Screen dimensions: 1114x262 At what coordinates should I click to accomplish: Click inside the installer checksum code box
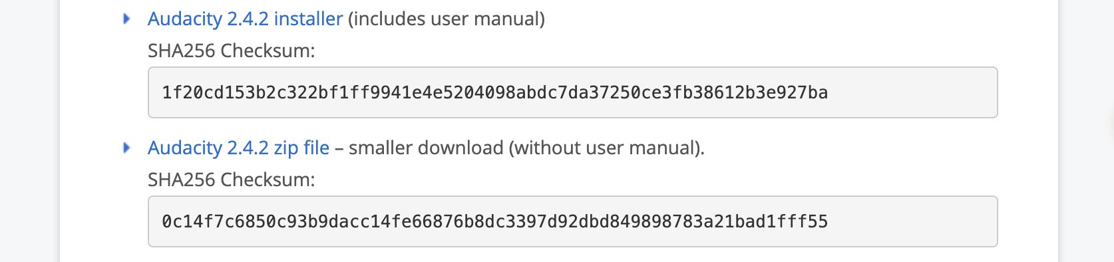572,92
